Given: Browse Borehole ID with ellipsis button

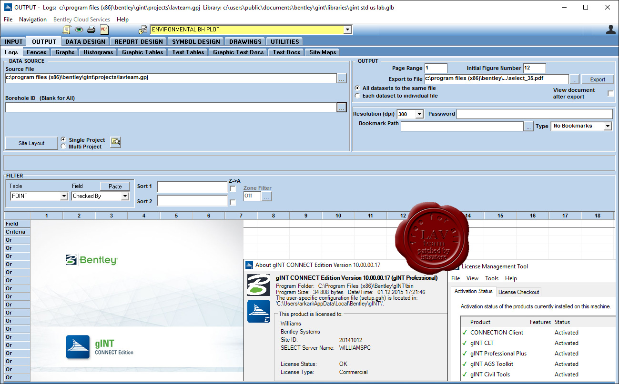Looking at the screenshot, I should [x=342, y=108].
